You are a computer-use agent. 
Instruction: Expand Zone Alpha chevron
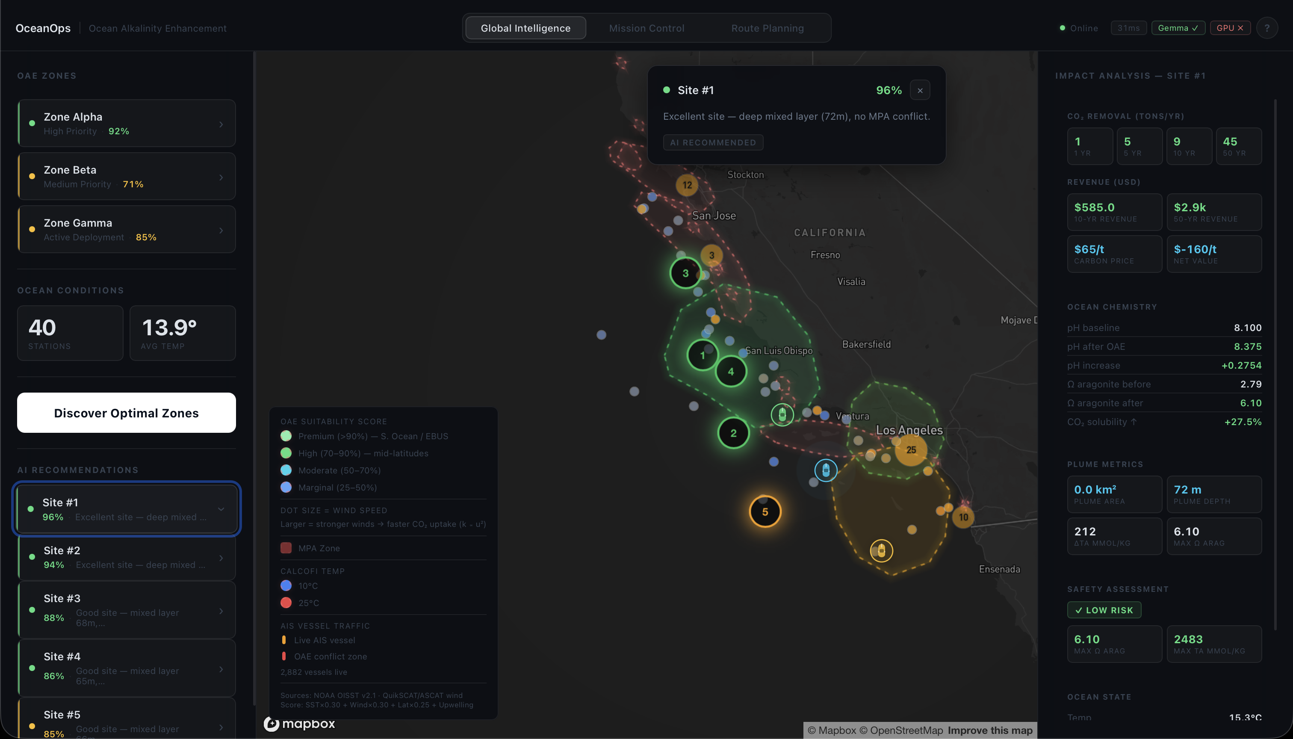pyautogui.click(x=221, y=124)
